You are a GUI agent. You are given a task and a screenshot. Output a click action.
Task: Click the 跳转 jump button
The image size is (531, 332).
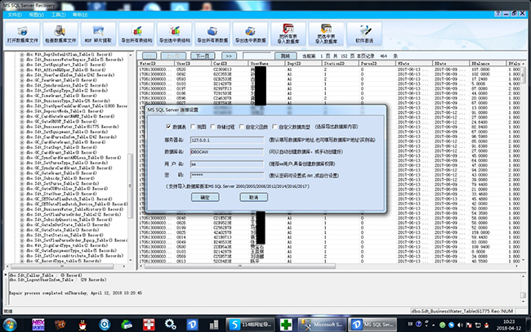[285, 56]
